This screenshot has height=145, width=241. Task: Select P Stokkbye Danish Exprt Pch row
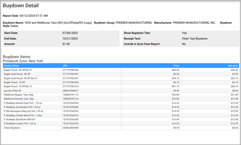tap(121, 103)
